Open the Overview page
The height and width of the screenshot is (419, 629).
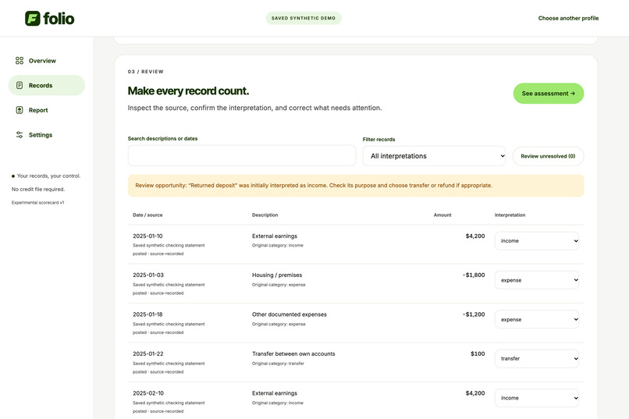click(x=47, y=61)
